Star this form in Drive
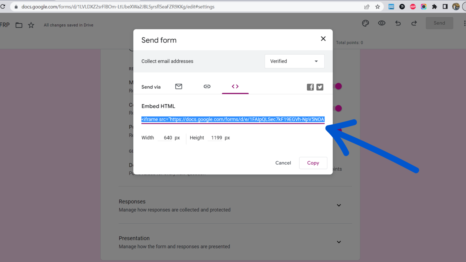The height and width of the screenshot is (262, 466). (31, 25)
